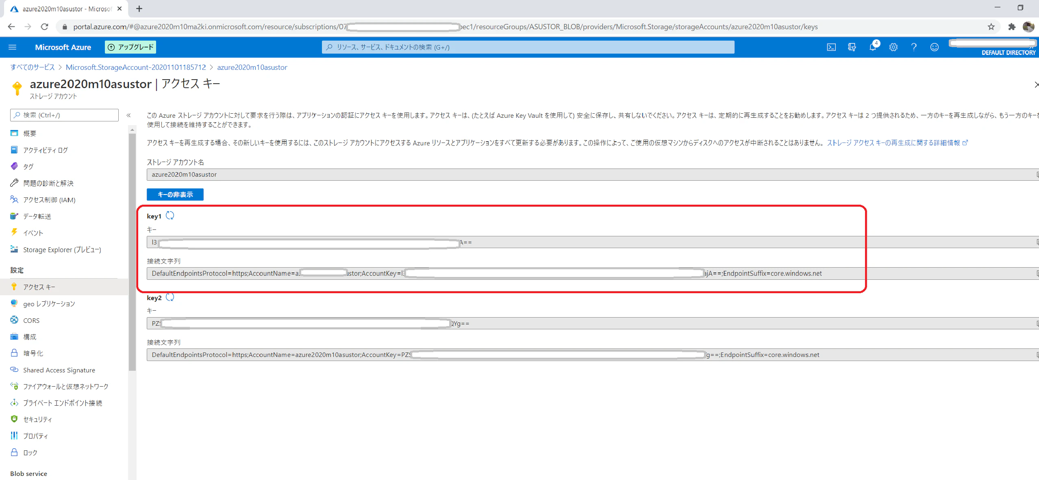Image resolution: width=1039 pixels, height=480 pixels.
Task: Go back in the browser
Action: pos(11,27)
